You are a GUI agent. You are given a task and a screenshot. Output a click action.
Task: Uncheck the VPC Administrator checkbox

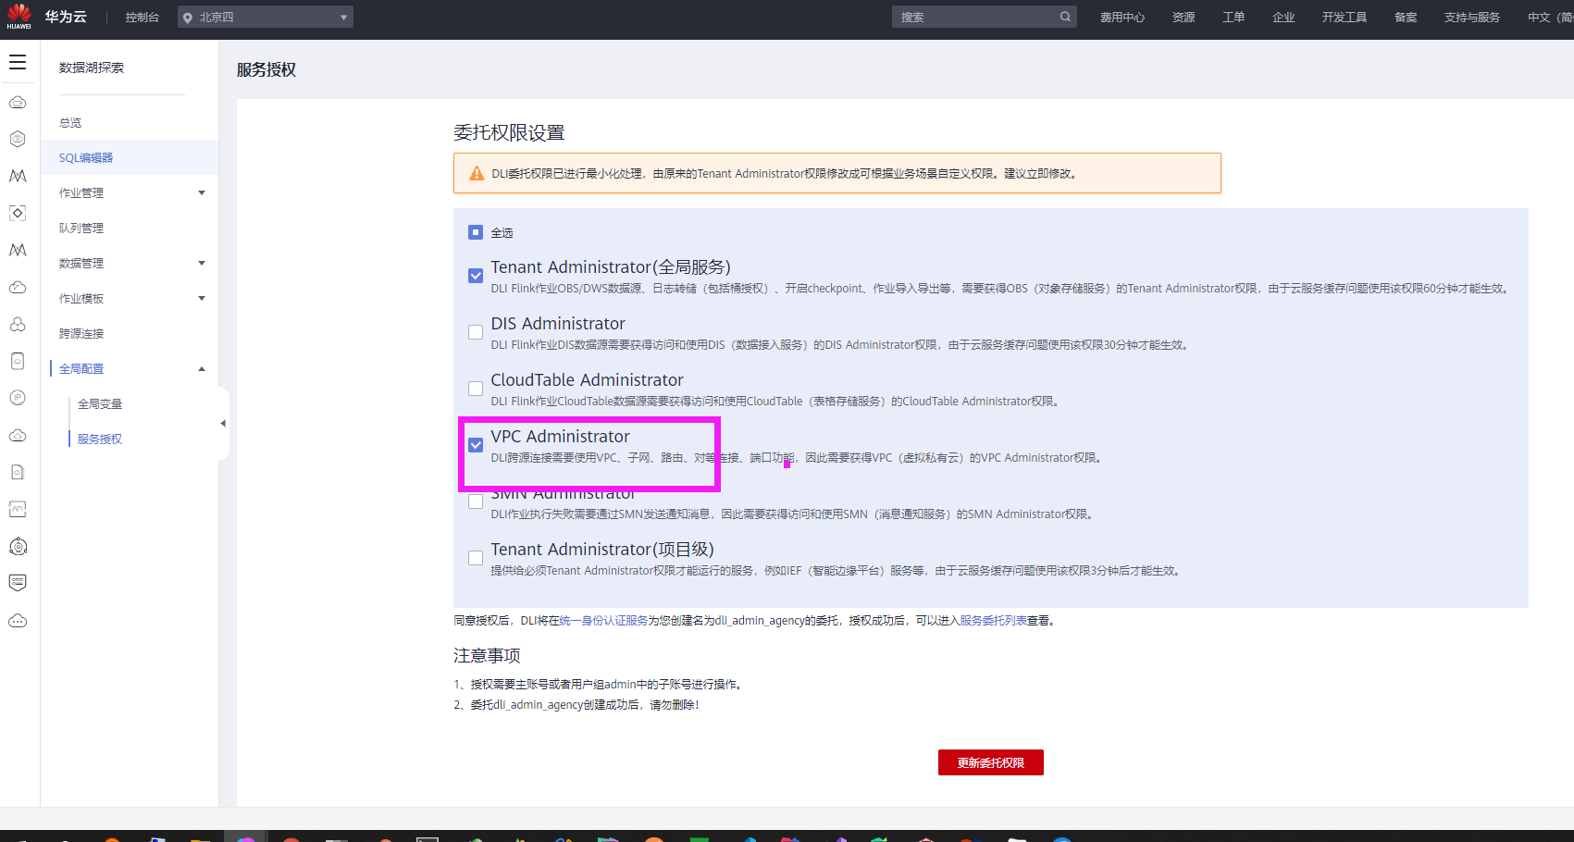click(x=476, y=445)
